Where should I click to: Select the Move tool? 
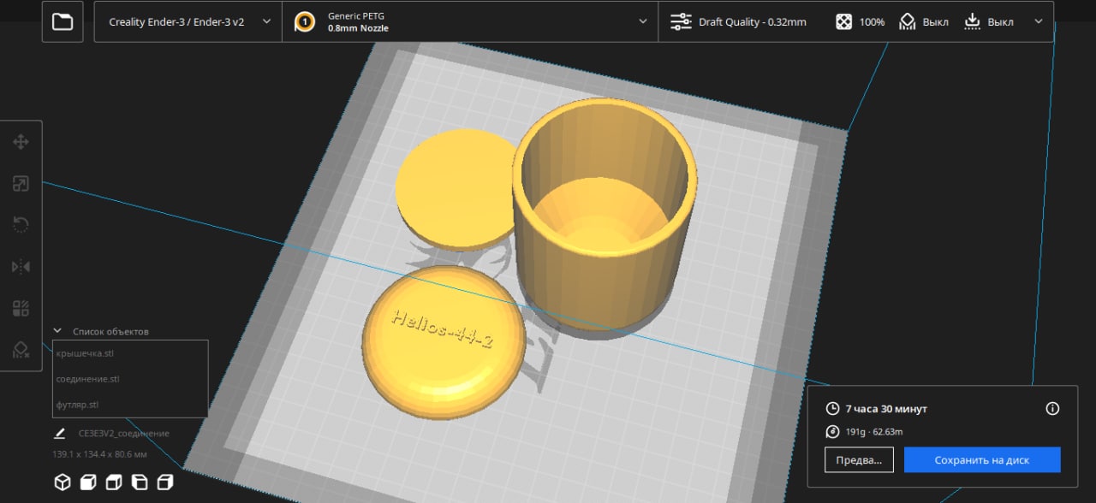tap(21, 142)
